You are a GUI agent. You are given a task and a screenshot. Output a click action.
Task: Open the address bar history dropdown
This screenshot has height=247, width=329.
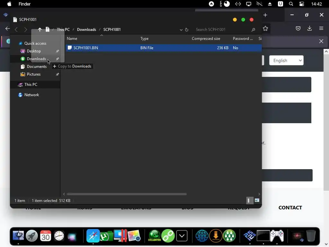pyautogui.click(x=181, y=30)
